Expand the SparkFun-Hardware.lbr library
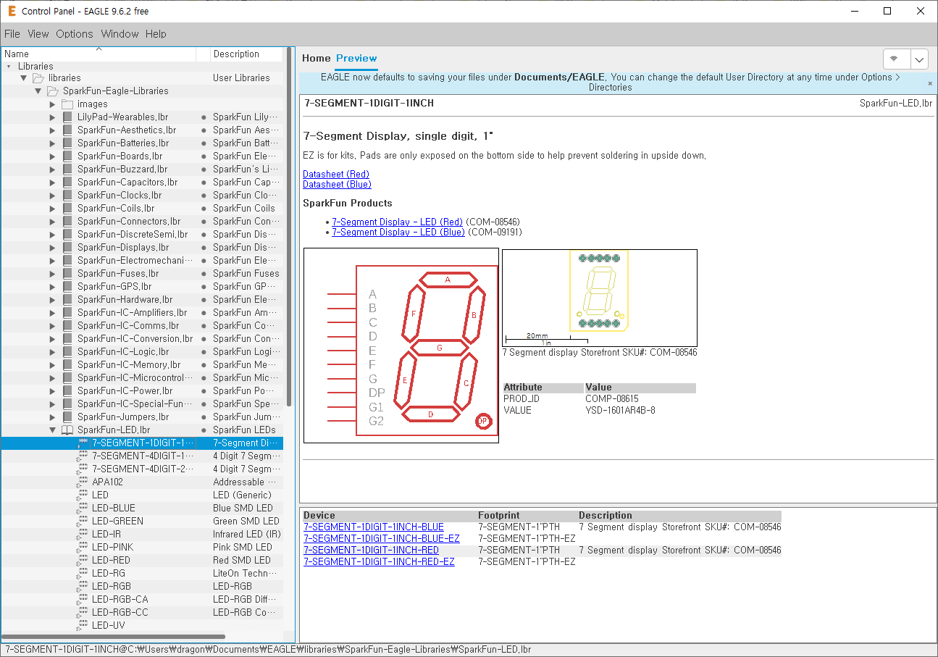The width and height of the screenshot is (938, 657). pyautogui.click(x=52, y=299)
